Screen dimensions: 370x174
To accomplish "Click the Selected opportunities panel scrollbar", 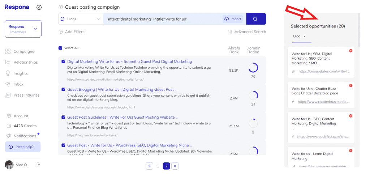I will point(359,31).
